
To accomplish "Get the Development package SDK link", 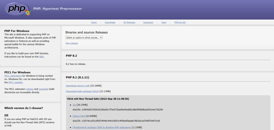I will click(102, 127).
